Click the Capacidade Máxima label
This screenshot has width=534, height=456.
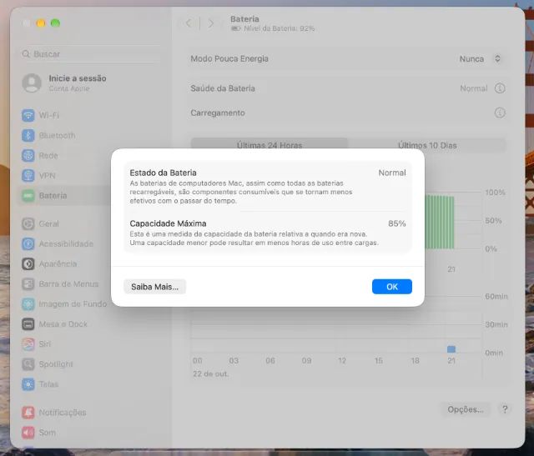coord(168,223)
